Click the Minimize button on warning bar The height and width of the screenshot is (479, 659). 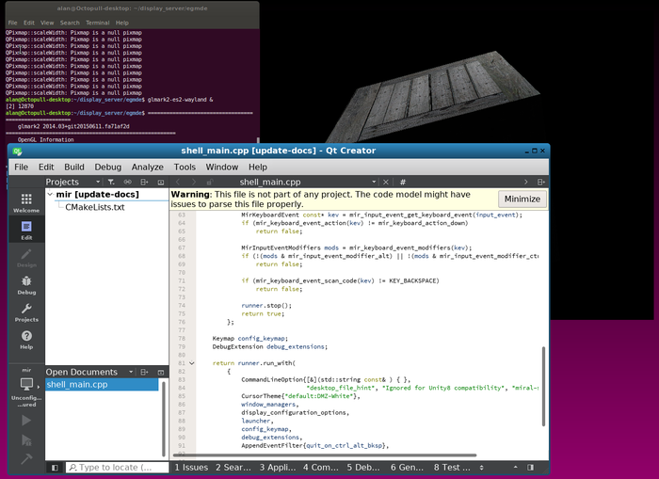click(x=522, y=200)
